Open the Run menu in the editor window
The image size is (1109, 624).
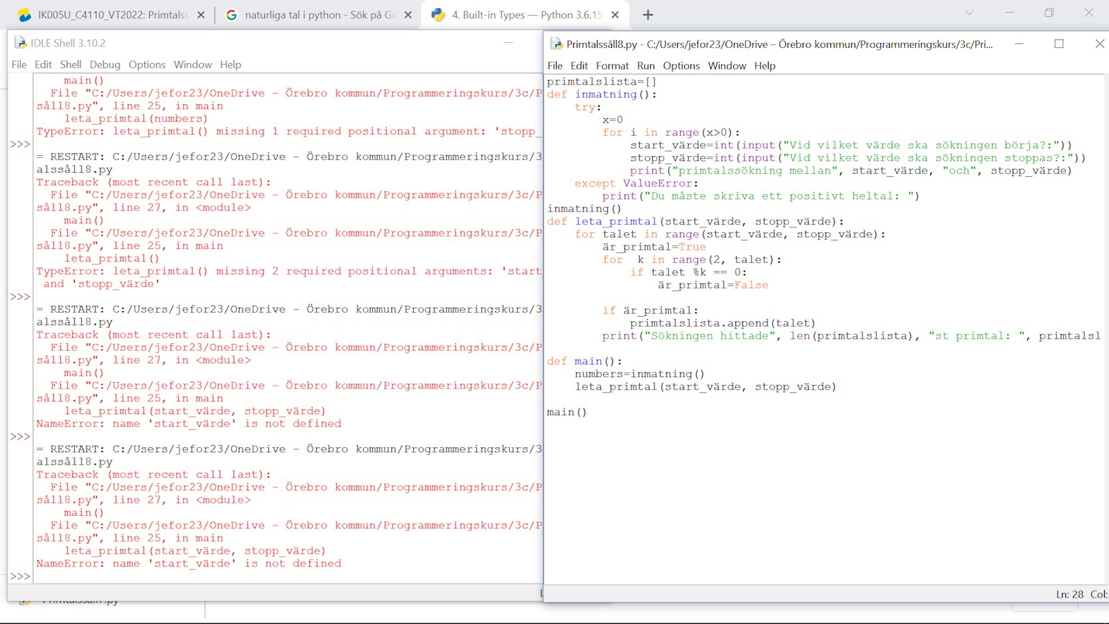click(x=646, y=66)
